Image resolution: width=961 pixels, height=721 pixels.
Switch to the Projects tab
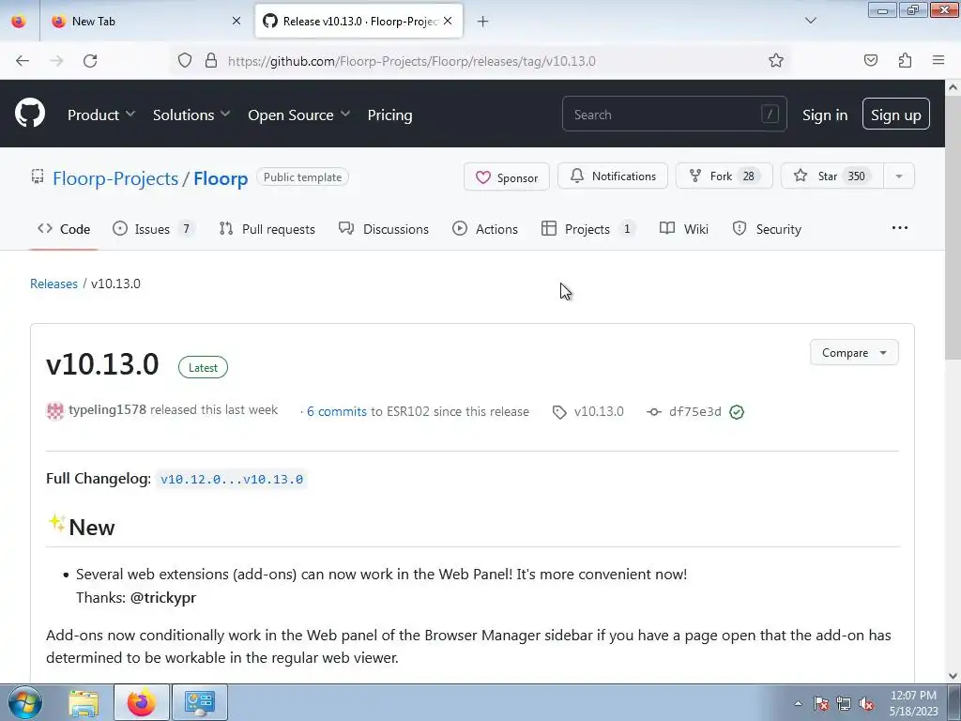588,229
